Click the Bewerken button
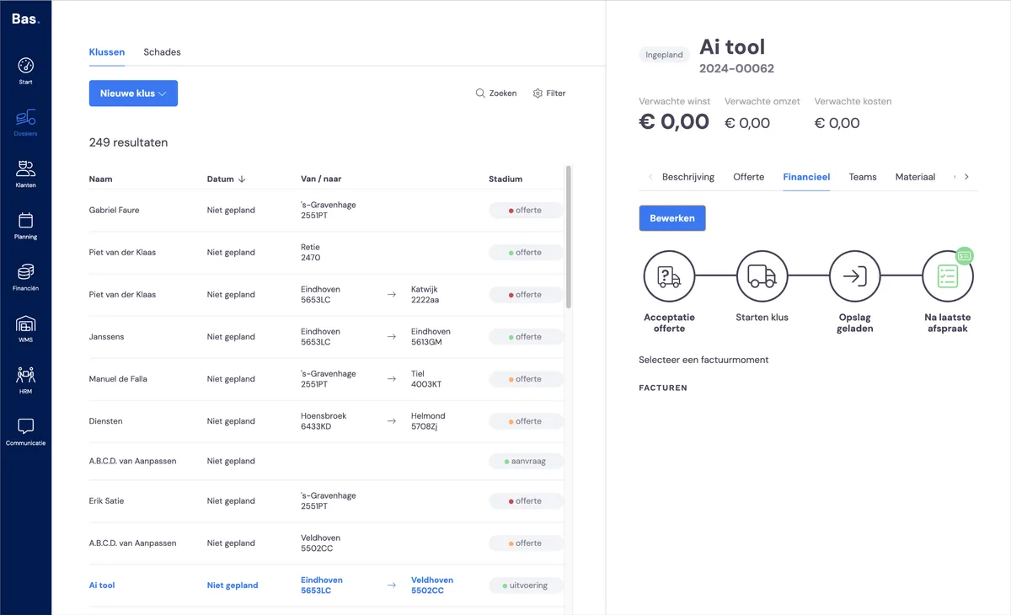This screenshot has width=1011, height=615. (x=672, y=218)
